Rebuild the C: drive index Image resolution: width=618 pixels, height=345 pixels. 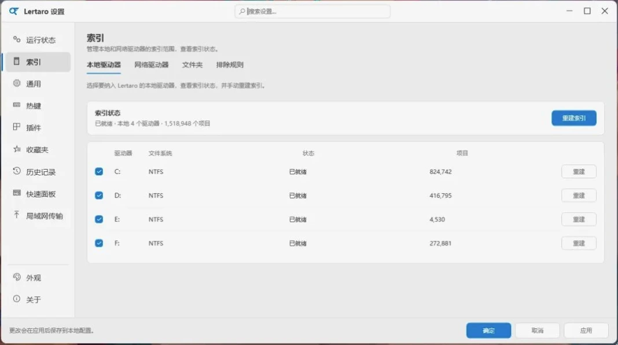579,171
